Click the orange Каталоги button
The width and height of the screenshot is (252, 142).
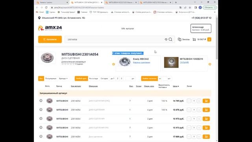pyautogui.click(x=50, y=39)
